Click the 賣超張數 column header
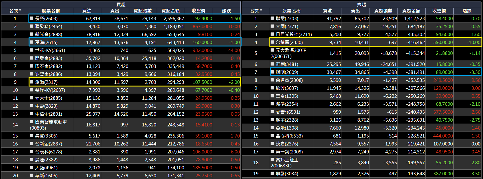The height and width of the screenshot is (179, 483). click(383, 11)
